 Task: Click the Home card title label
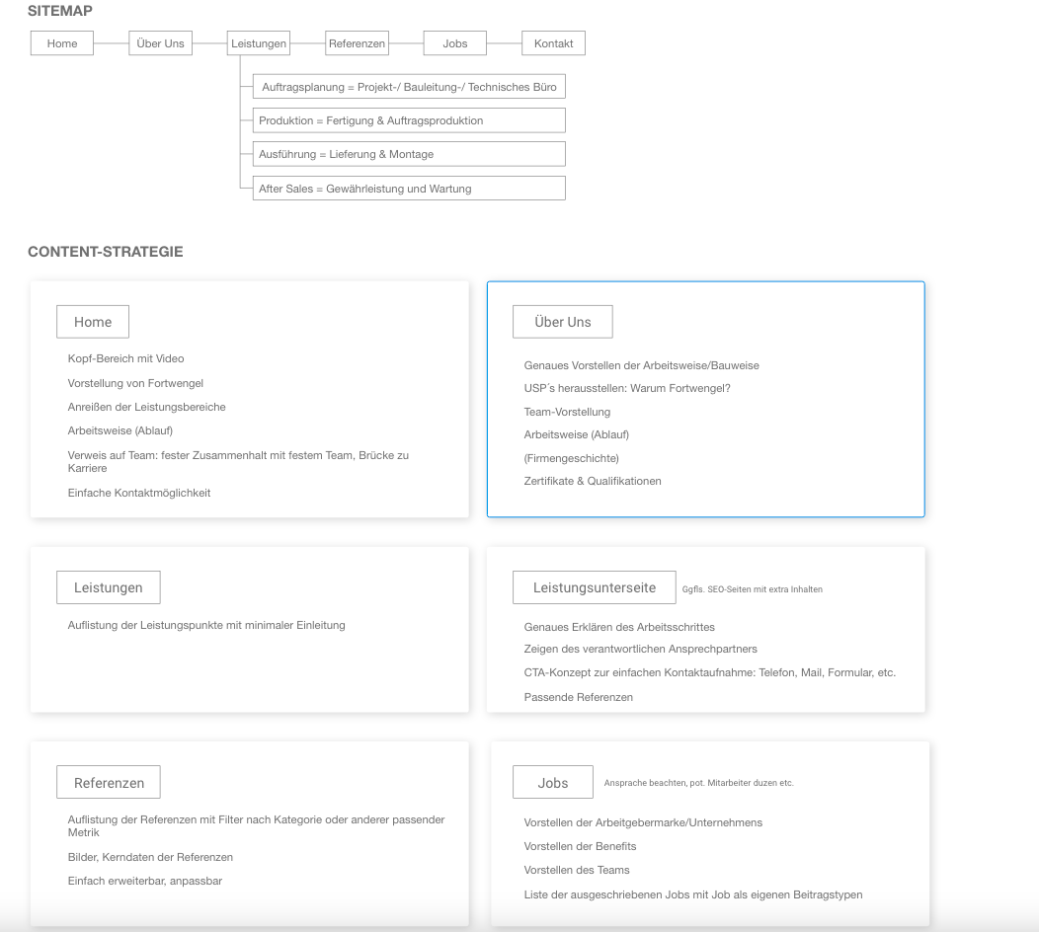[x=93, y=322]
